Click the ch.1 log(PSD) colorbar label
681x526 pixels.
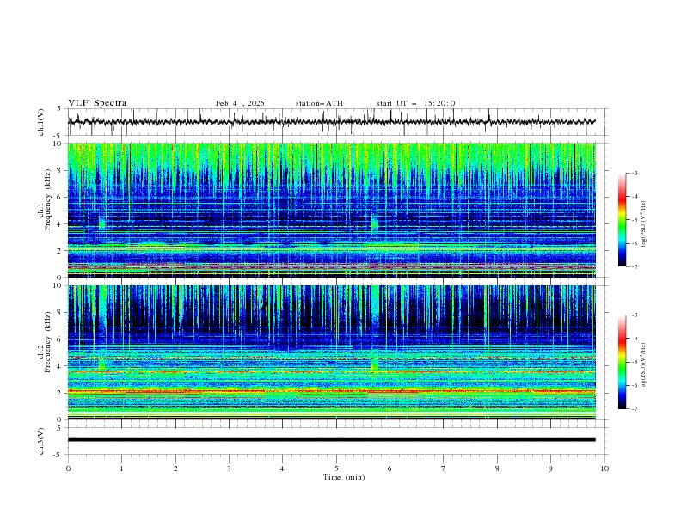click(x=644, y=224)
